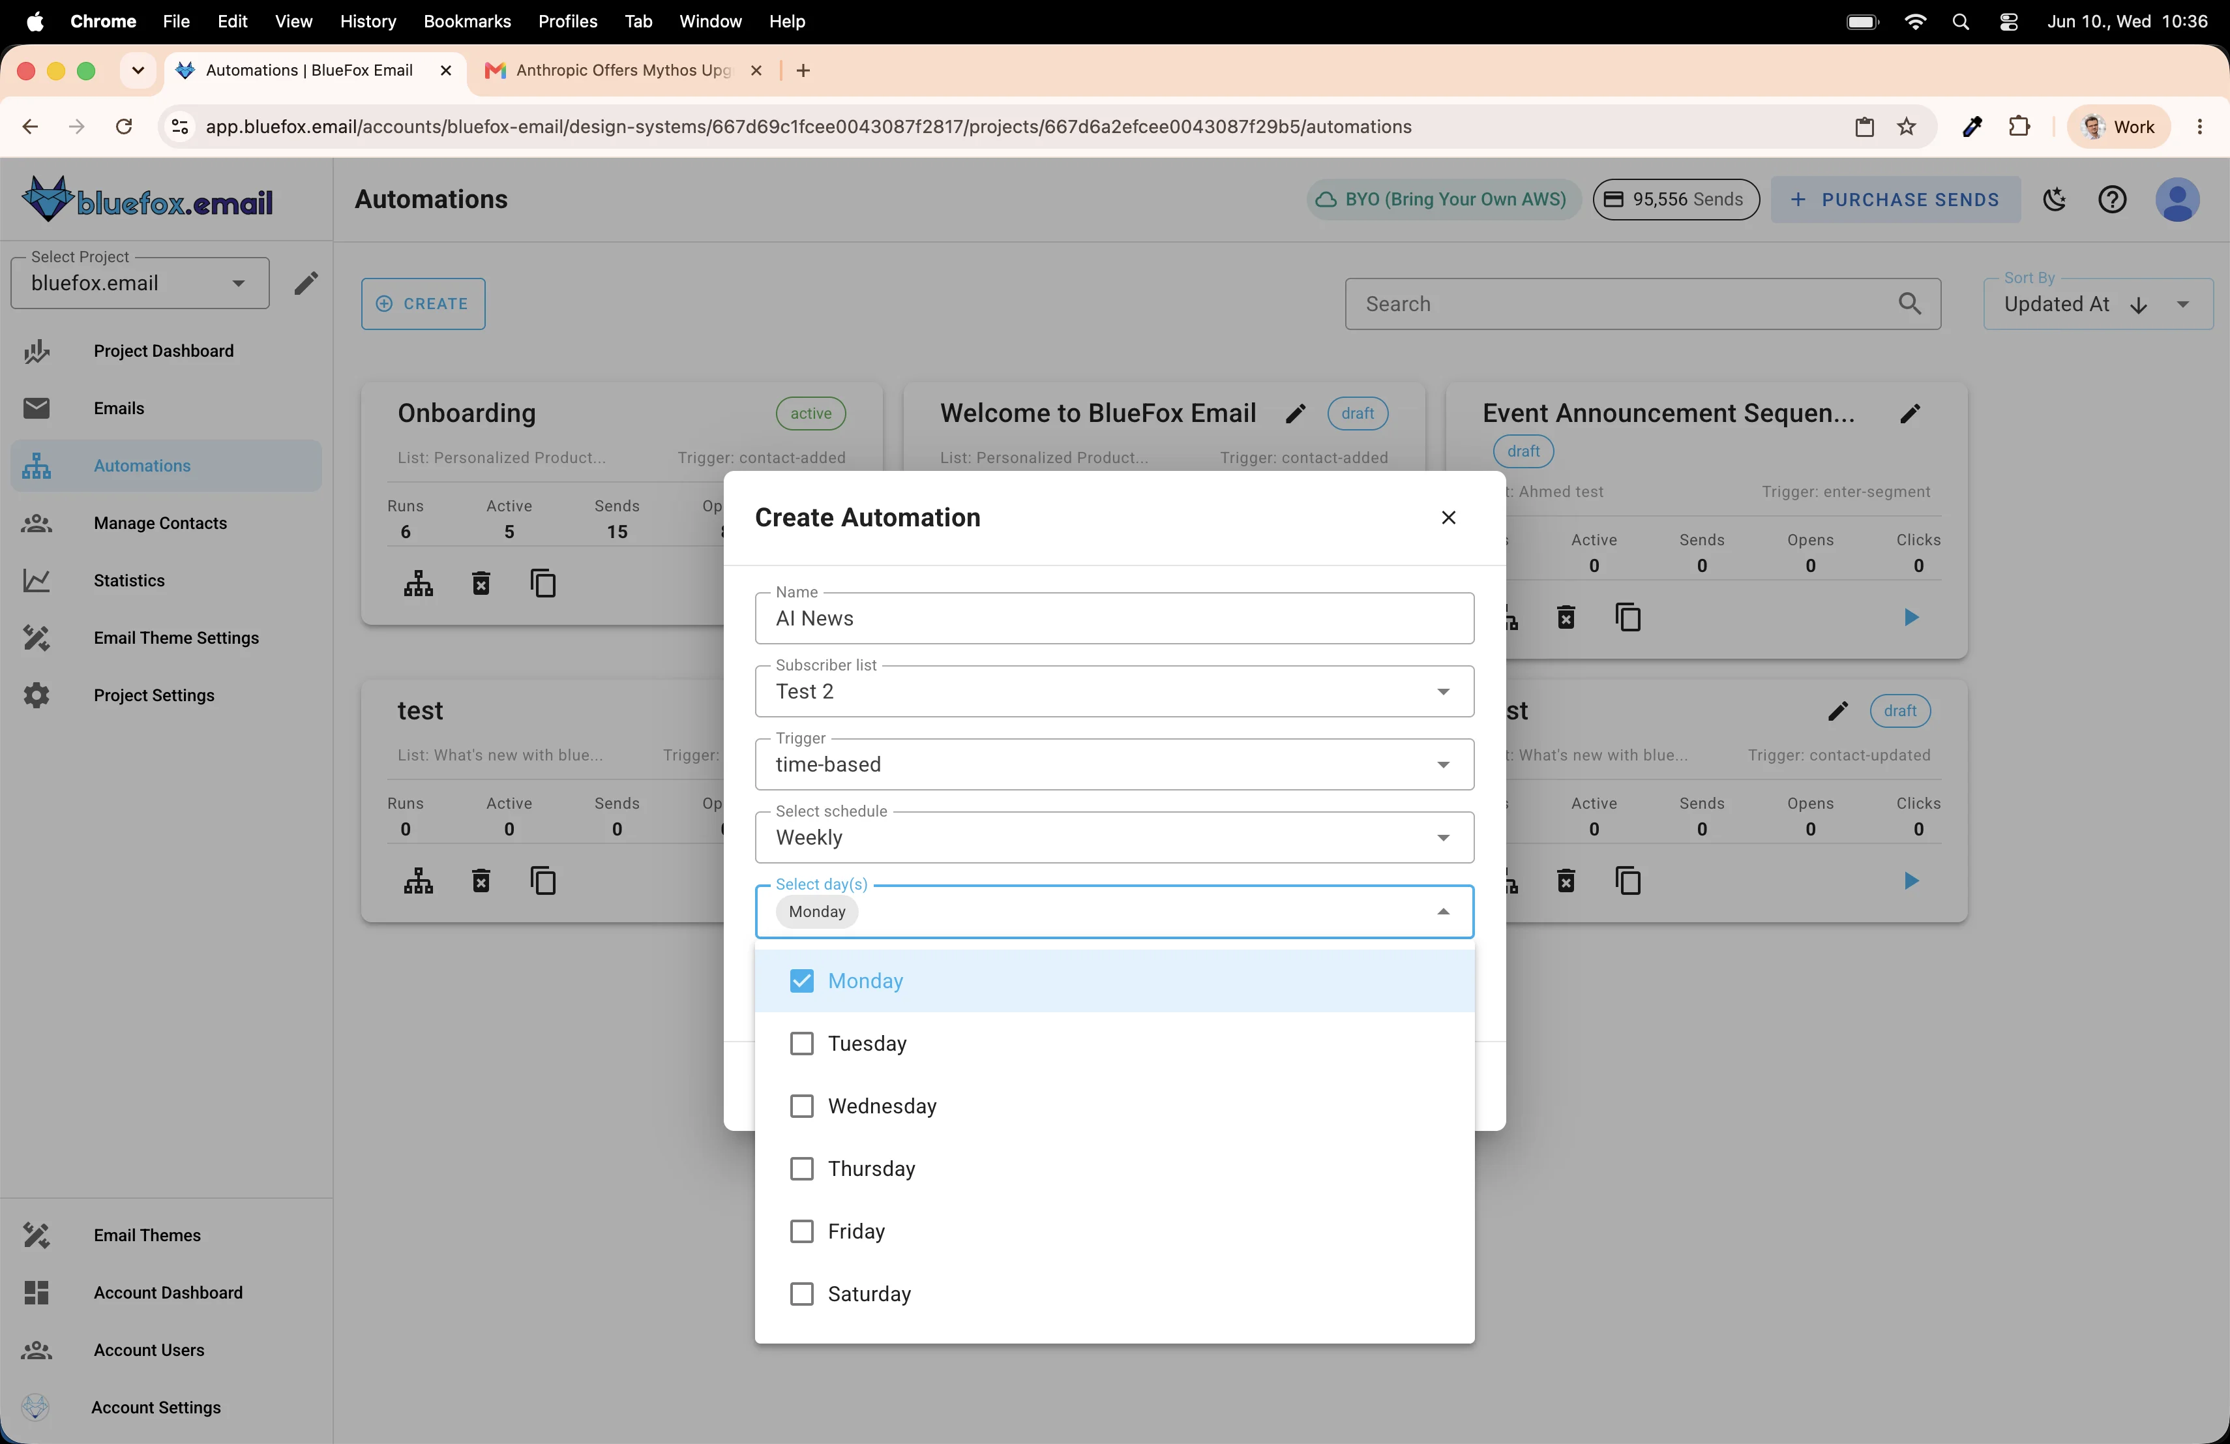
Task: Open macOS Control Center icon
Action: coord(2008,22)
